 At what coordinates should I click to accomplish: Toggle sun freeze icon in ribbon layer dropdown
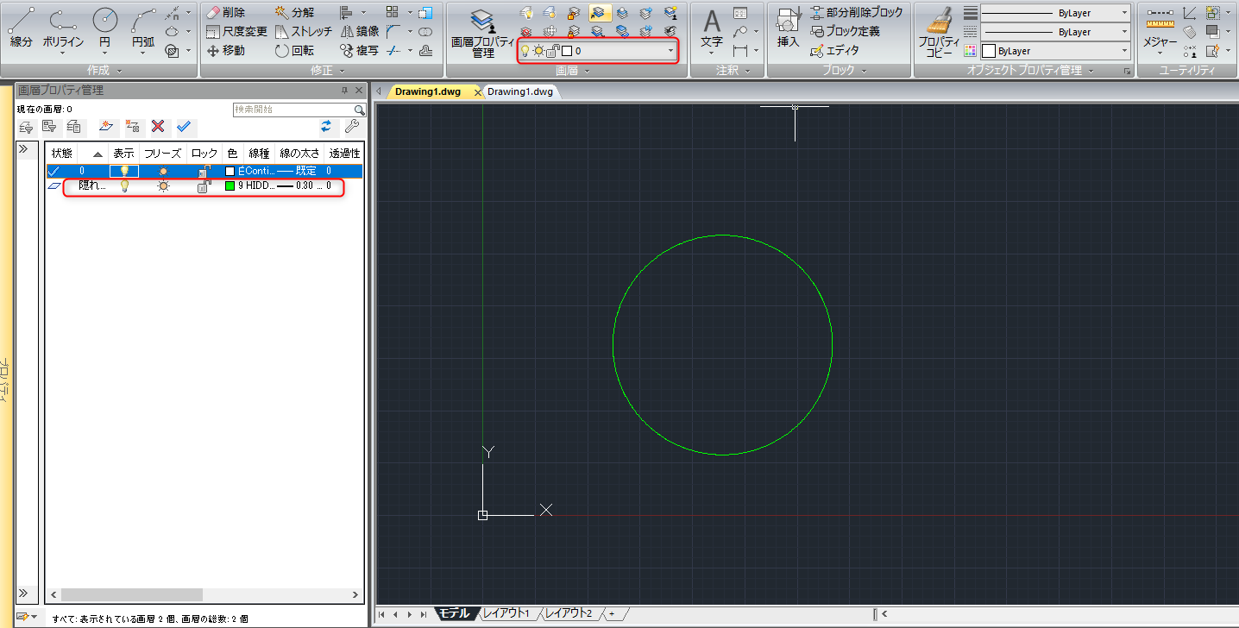click(x=538, y=51)
